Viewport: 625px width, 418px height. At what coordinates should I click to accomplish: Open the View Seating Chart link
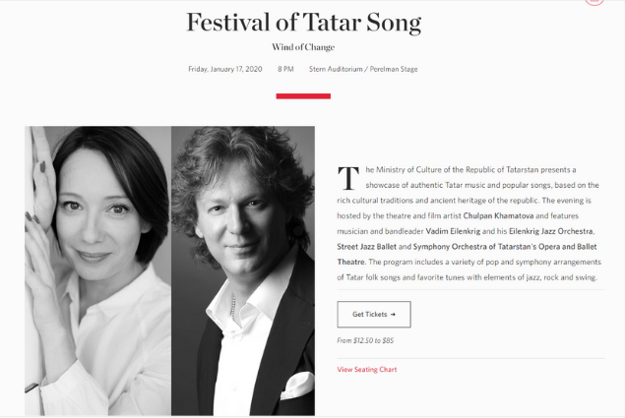coord(367,370)
